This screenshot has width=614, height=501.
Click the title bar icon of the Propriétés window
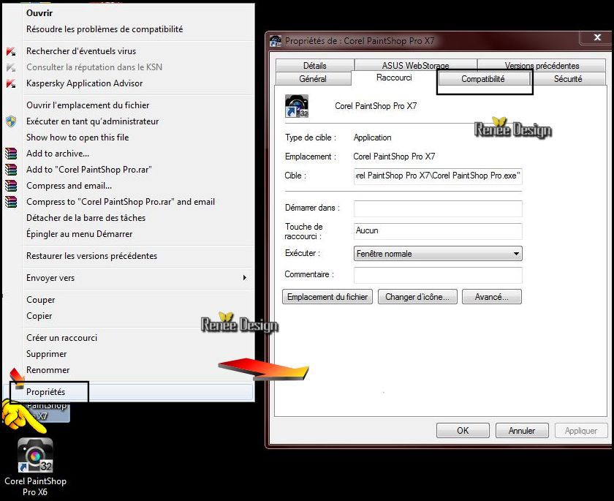pyautogui.click(x=276, y=41)
